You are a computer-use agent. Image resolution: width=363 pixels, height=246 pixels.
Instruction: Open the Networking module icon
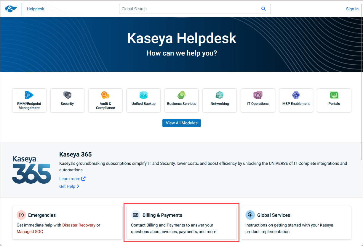pyautogui.click(x=220, y=95)
